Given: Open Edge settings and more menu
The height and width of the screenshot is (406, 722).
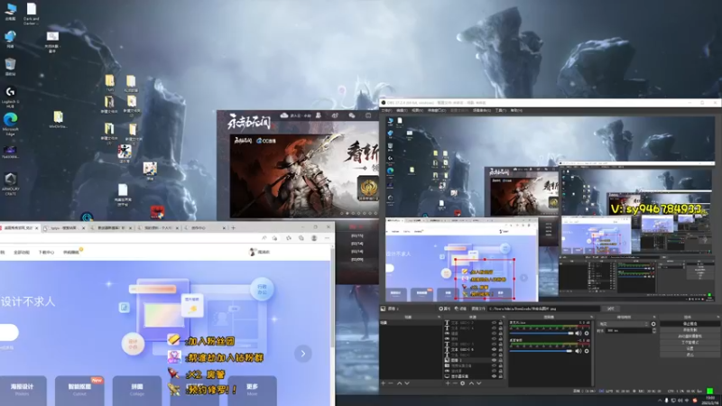Looking at the screenshot, I should click(x=327, y=238).
